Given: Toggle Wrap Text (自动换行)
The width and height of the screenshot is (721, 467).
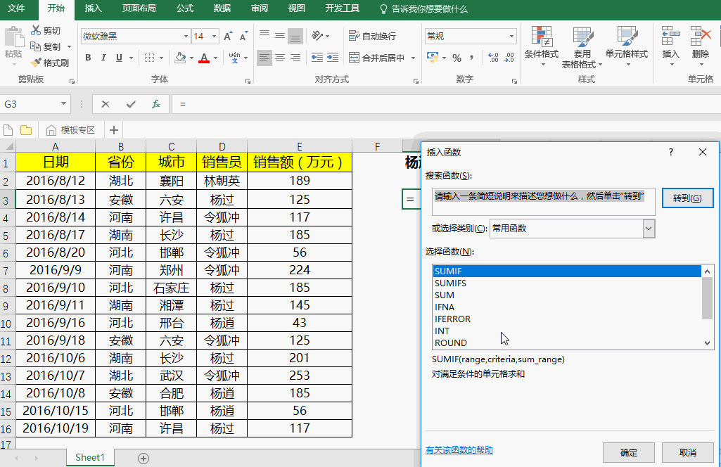Looking at the screenshot, I should click(372, 37).
